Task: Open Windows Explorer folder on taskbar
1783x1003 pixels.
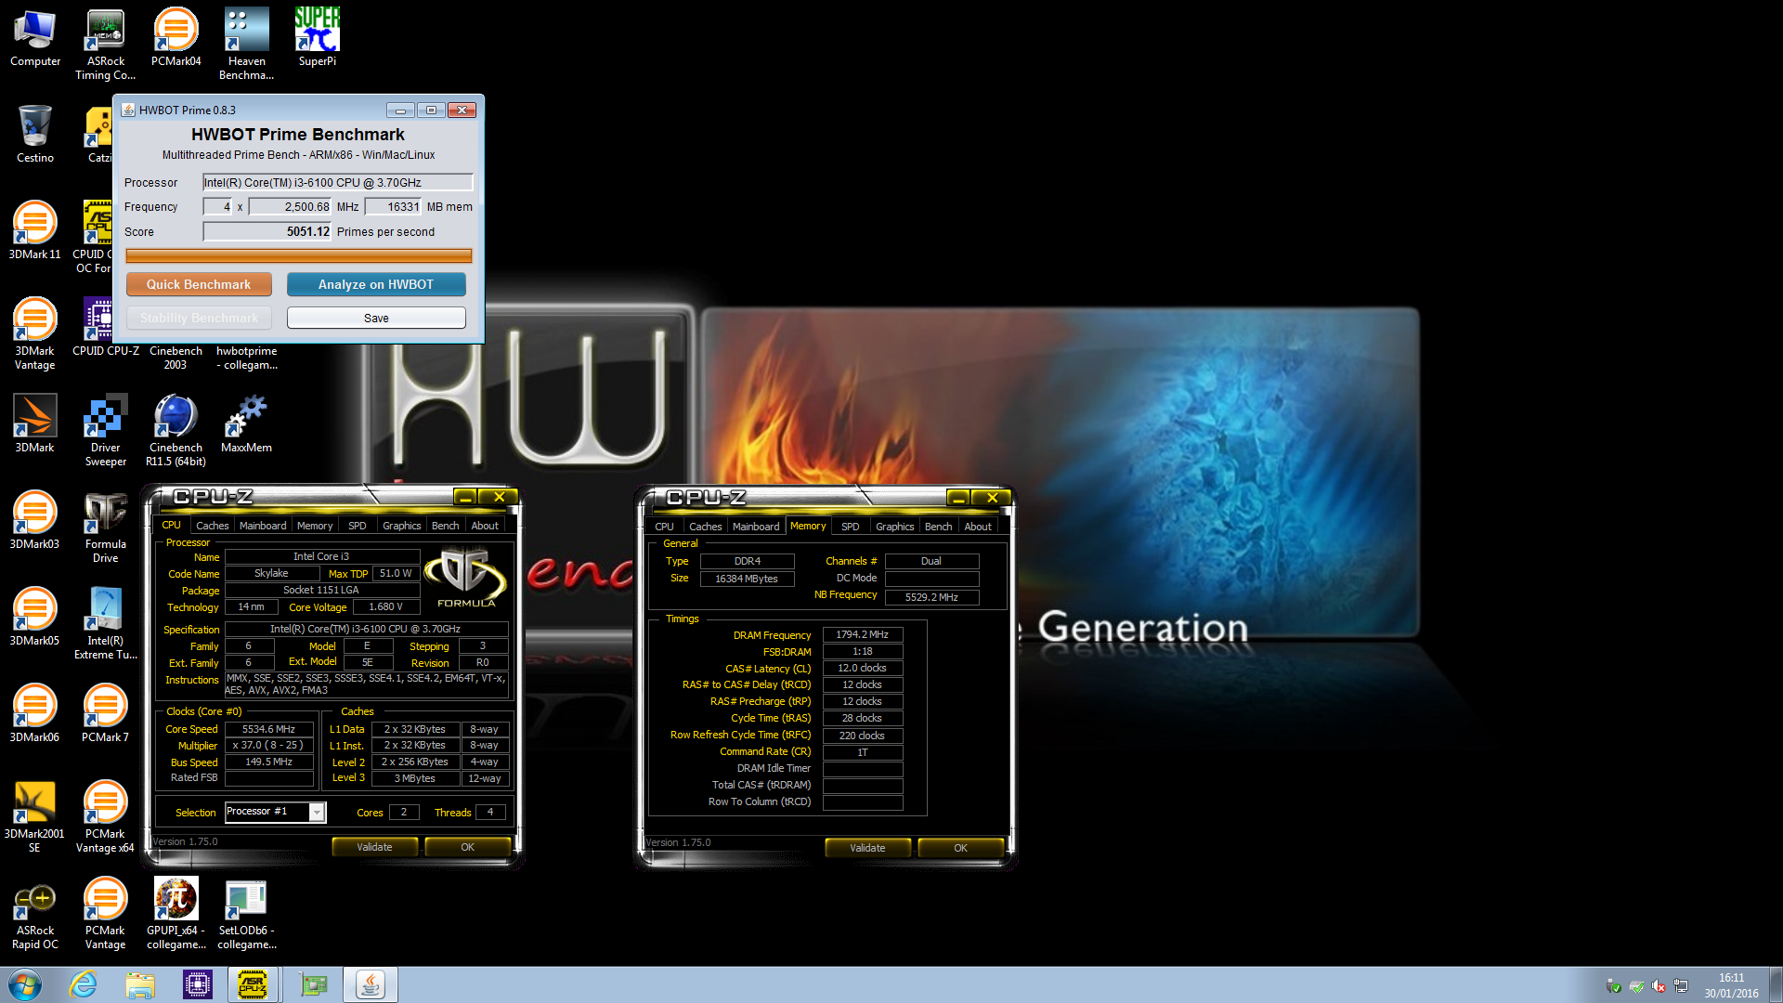Action: pyautogui.click(x=140, y=984)
